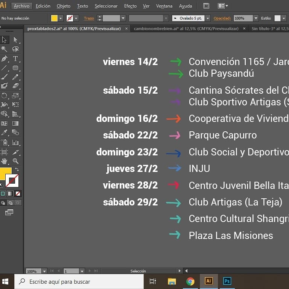The width and height of the screenshot is (289, 289).
Task: Select the Direct Selection tool
Action: click(15, 40)
